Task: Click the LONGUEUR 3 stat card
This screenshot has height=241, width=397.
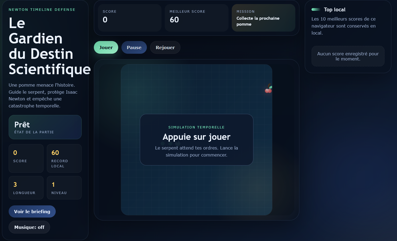Action: [x=26, y=188]
